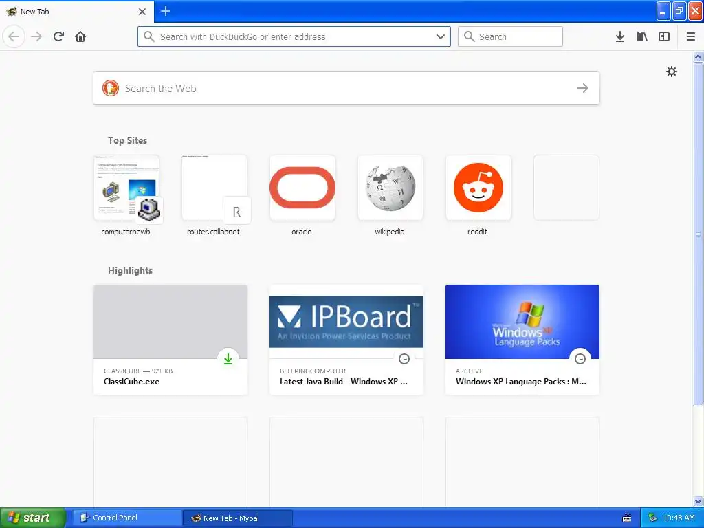This screenshot has width=704, height=528.
Task: Click the Top Sites section heading
Action: click(127, 140)
